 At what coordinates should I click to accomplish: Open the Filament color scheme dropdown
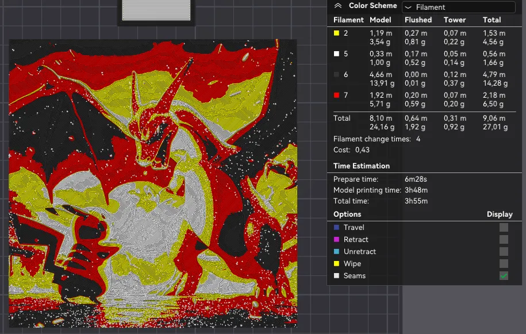459,7
